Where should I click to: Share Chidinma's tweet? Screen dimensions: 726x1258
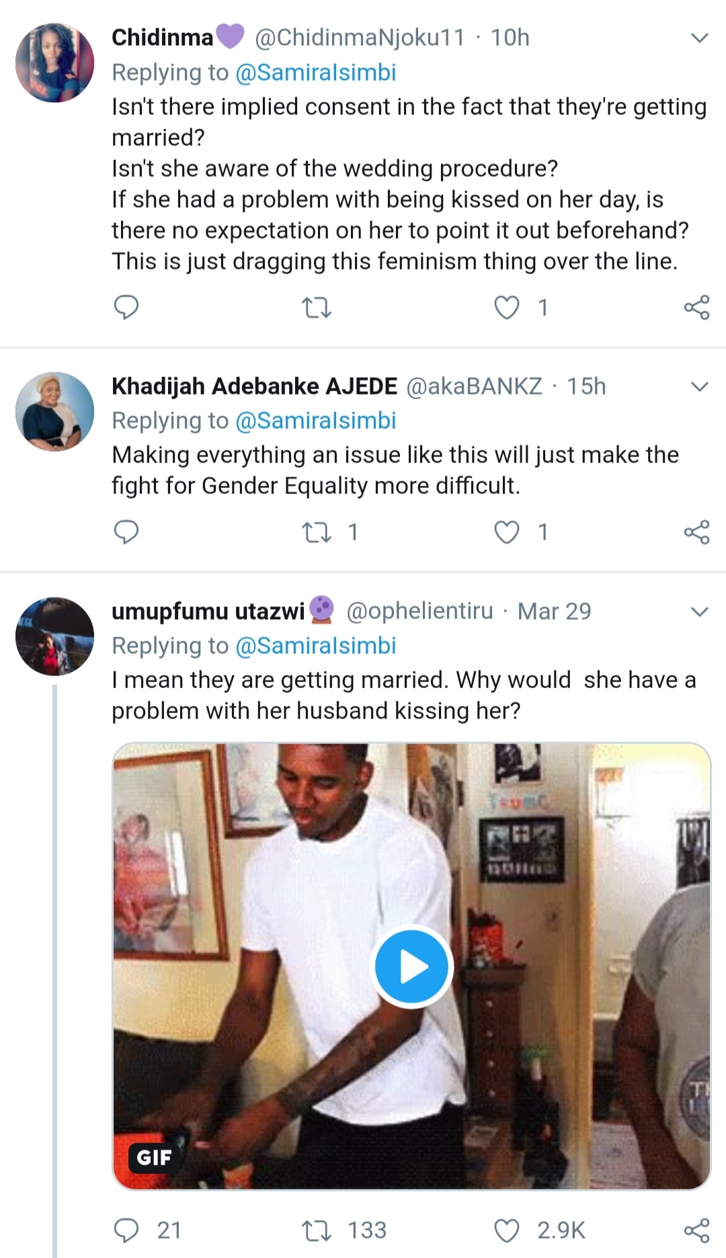click(696, 308)
